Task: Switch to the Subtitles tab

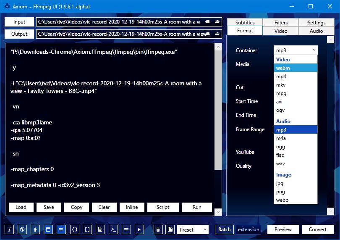Action: click(x=245, y=22)
